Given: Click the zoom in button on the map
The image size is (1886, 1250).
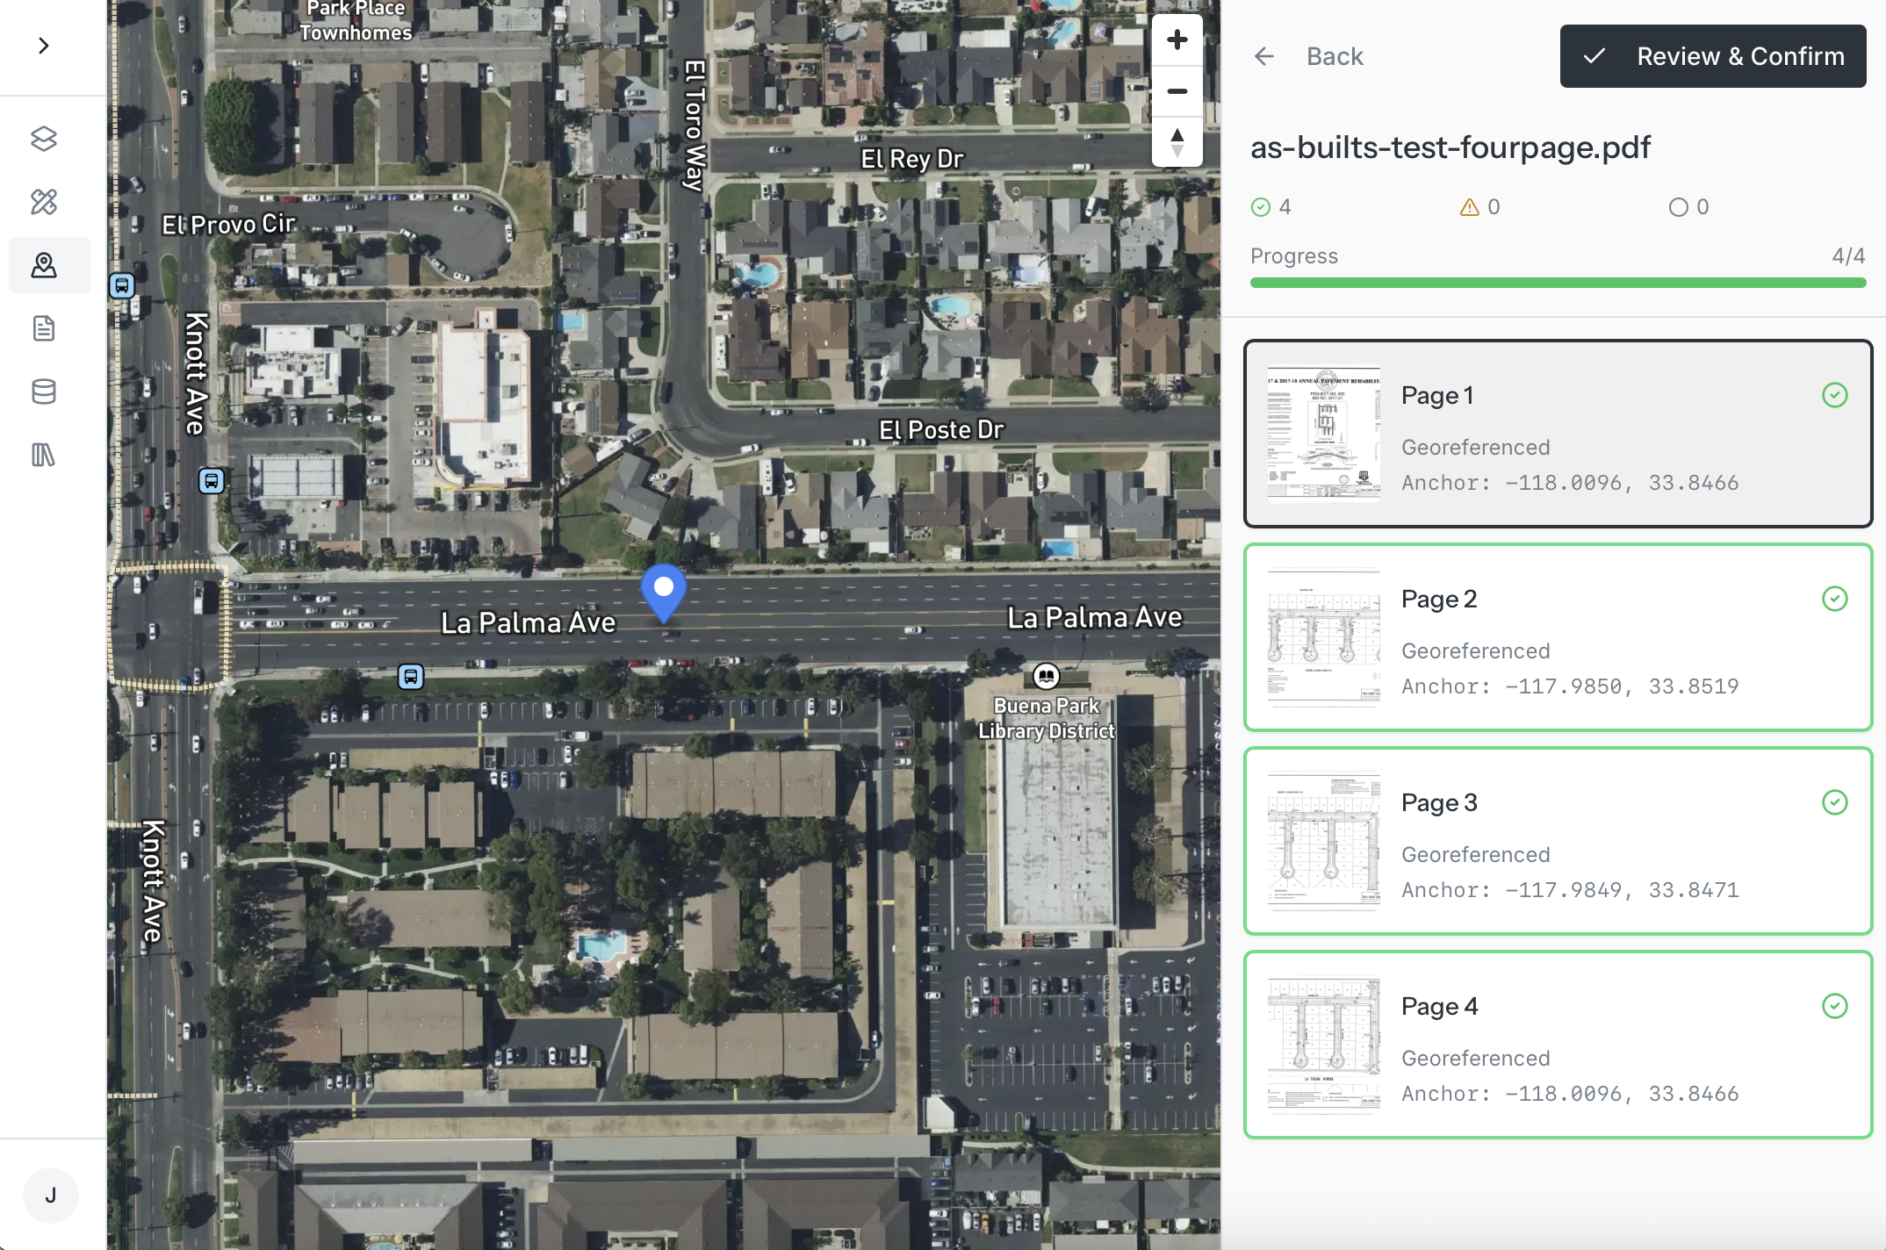Looking at the screenshot, I should click(1177, 39).
